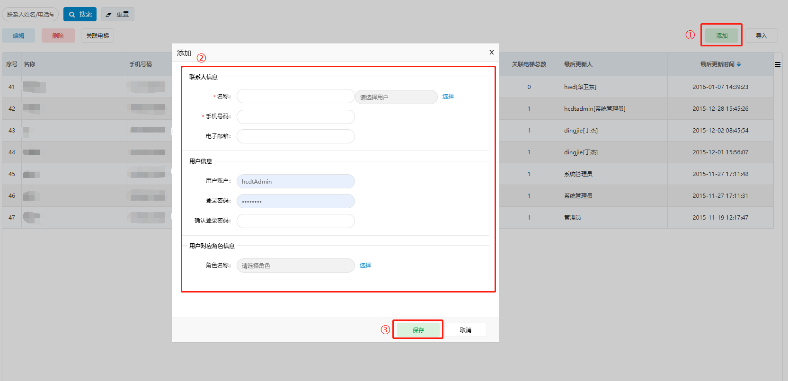The height and width of the screenshot is (381, 788).
Task: Focus the 名称 input field
Action: pyautogui.click(x=296, y=96)
